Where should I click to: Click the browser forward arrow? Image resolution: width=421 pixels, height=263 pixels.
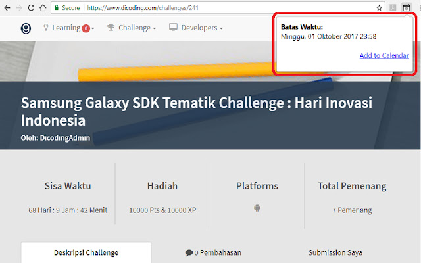(19, 8)
